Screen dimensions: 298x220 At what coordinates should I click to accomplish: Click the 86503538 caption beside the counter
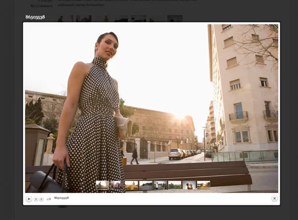tap(62, 198)
